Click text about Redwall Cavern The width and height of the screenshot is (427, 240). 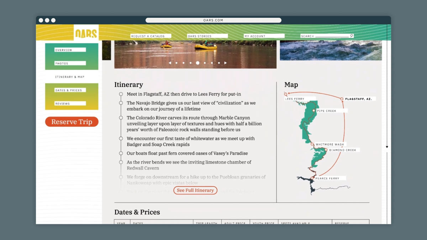tap(189, 165)
